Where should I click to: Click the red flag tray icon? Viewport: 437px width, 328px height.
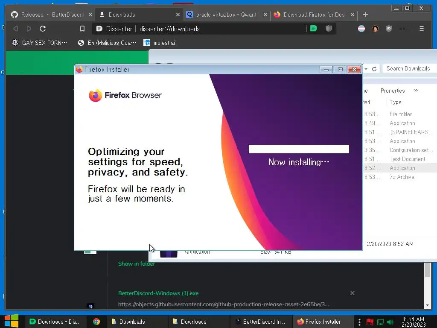point(370,322)
